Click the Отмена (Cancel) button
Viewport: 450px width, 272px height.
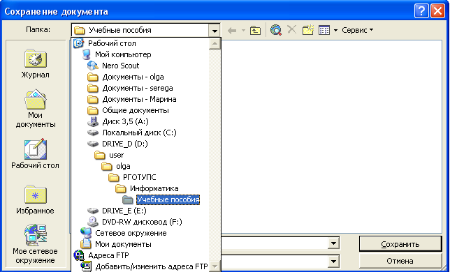(400, 261)
